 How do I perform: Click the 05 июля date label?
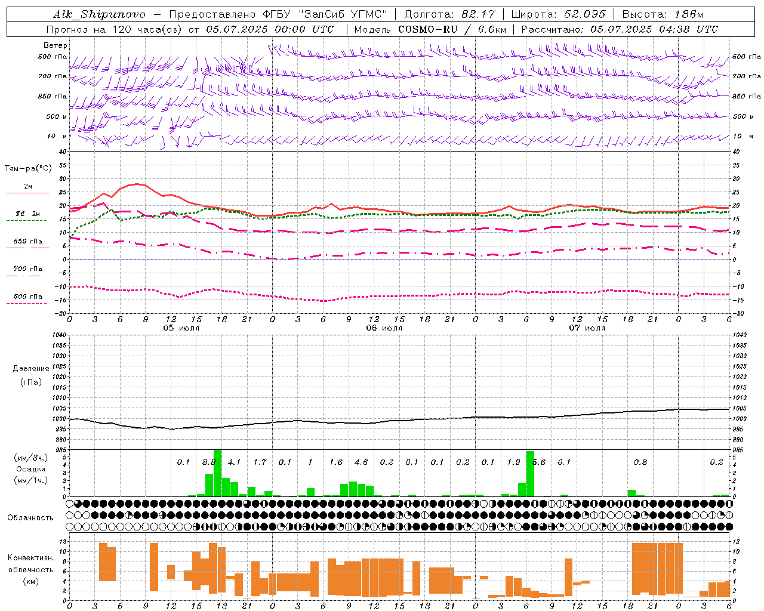point(182,328)
